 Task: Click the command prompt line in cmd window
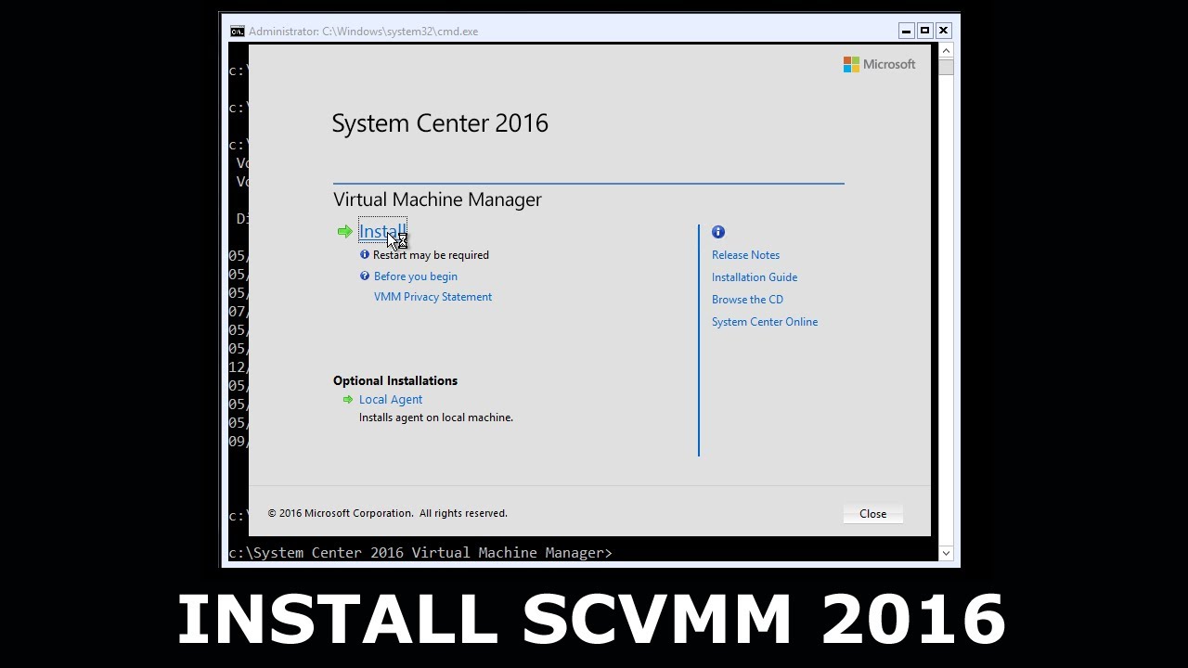(x=420, y=553)
